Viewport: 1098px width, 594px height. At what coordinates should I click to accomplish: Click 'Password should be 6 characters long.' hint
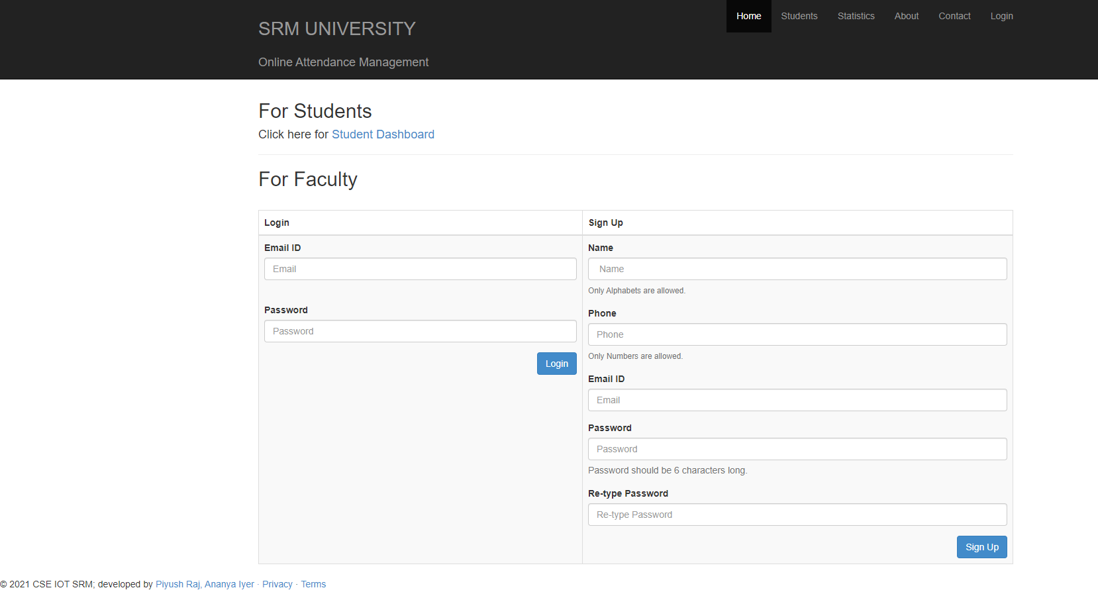point(668,470)
